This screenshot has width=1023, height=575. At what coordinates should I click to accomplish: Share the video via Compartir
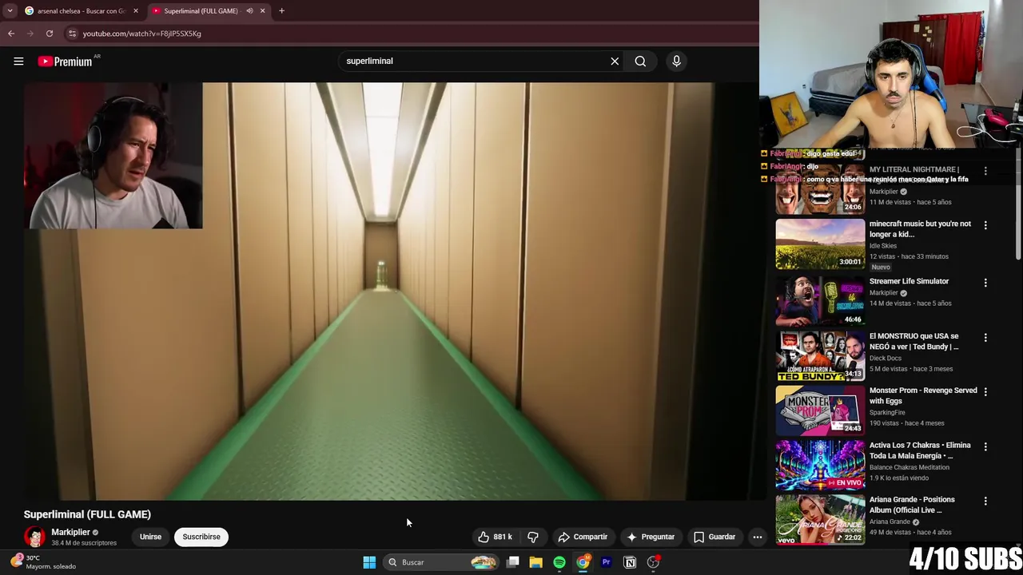pos(583,537)
